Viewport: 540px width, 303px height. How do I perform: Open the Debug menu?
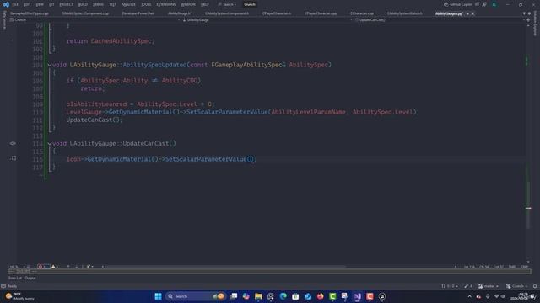[x=98, y=4]
